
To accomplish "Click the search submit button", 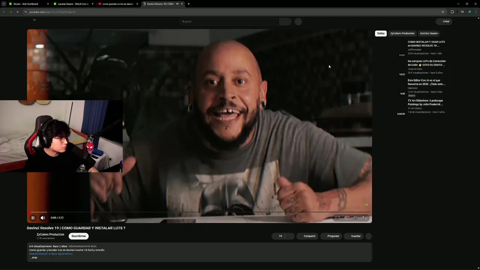I will point(285,21).
